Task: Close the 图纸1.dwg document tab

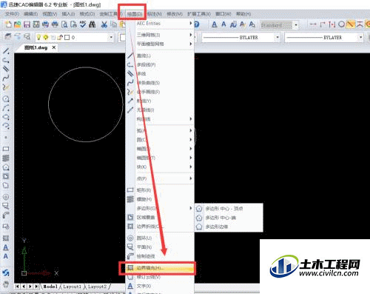Action: click(54, 47)
